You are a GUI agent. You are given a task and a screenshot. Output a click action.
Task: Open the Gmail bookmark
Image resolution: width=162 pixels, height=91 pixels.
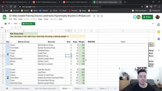click(63, 11)
